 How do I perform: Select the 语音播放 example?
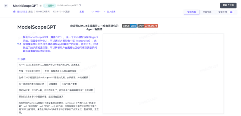tap(53, 84)
